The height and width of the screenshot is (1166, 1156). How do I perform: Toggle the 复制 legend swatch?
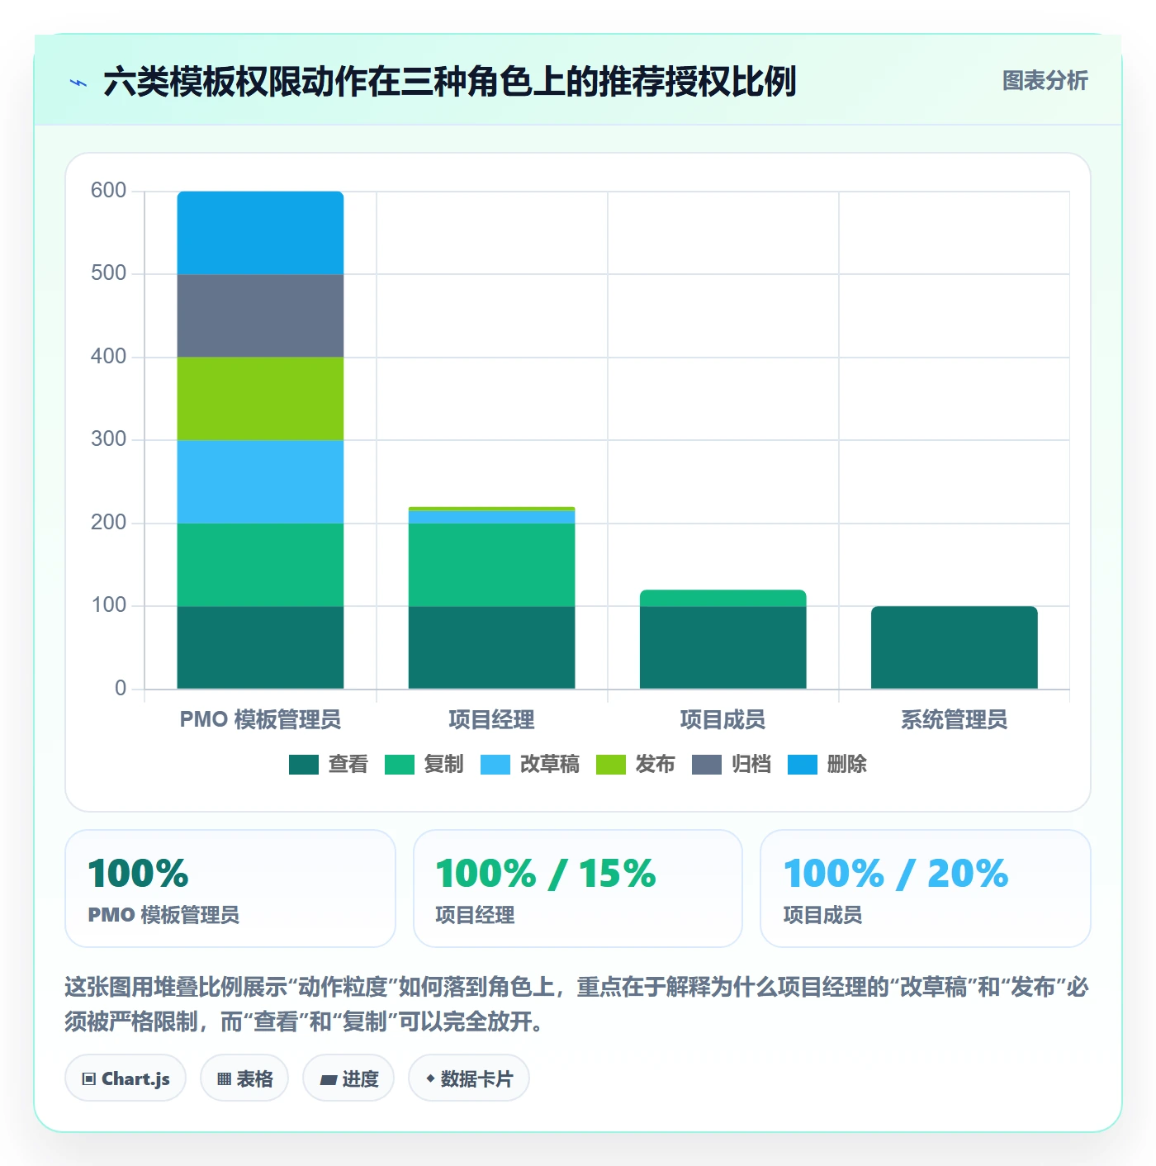399,765
